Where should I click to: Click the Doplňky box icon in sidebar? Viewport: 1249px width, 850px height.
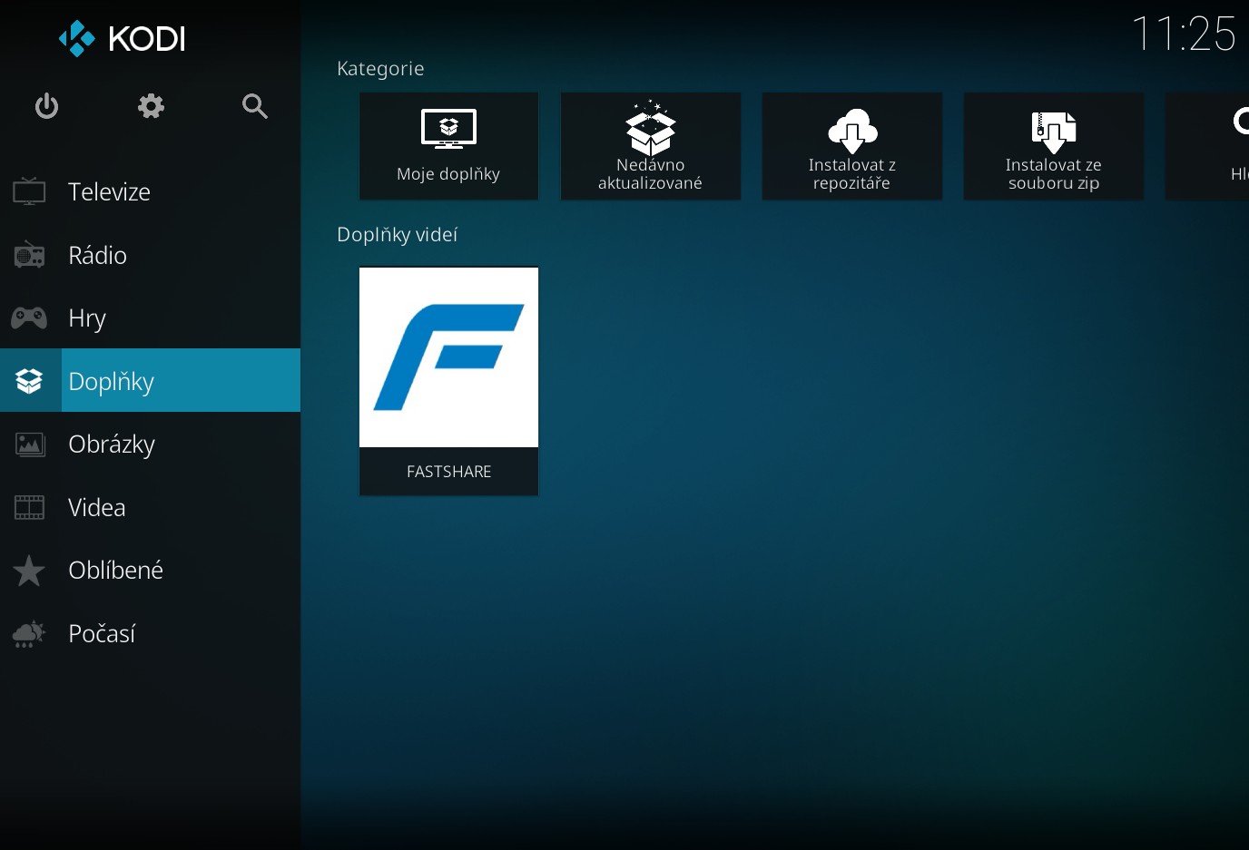click(29, 381)
